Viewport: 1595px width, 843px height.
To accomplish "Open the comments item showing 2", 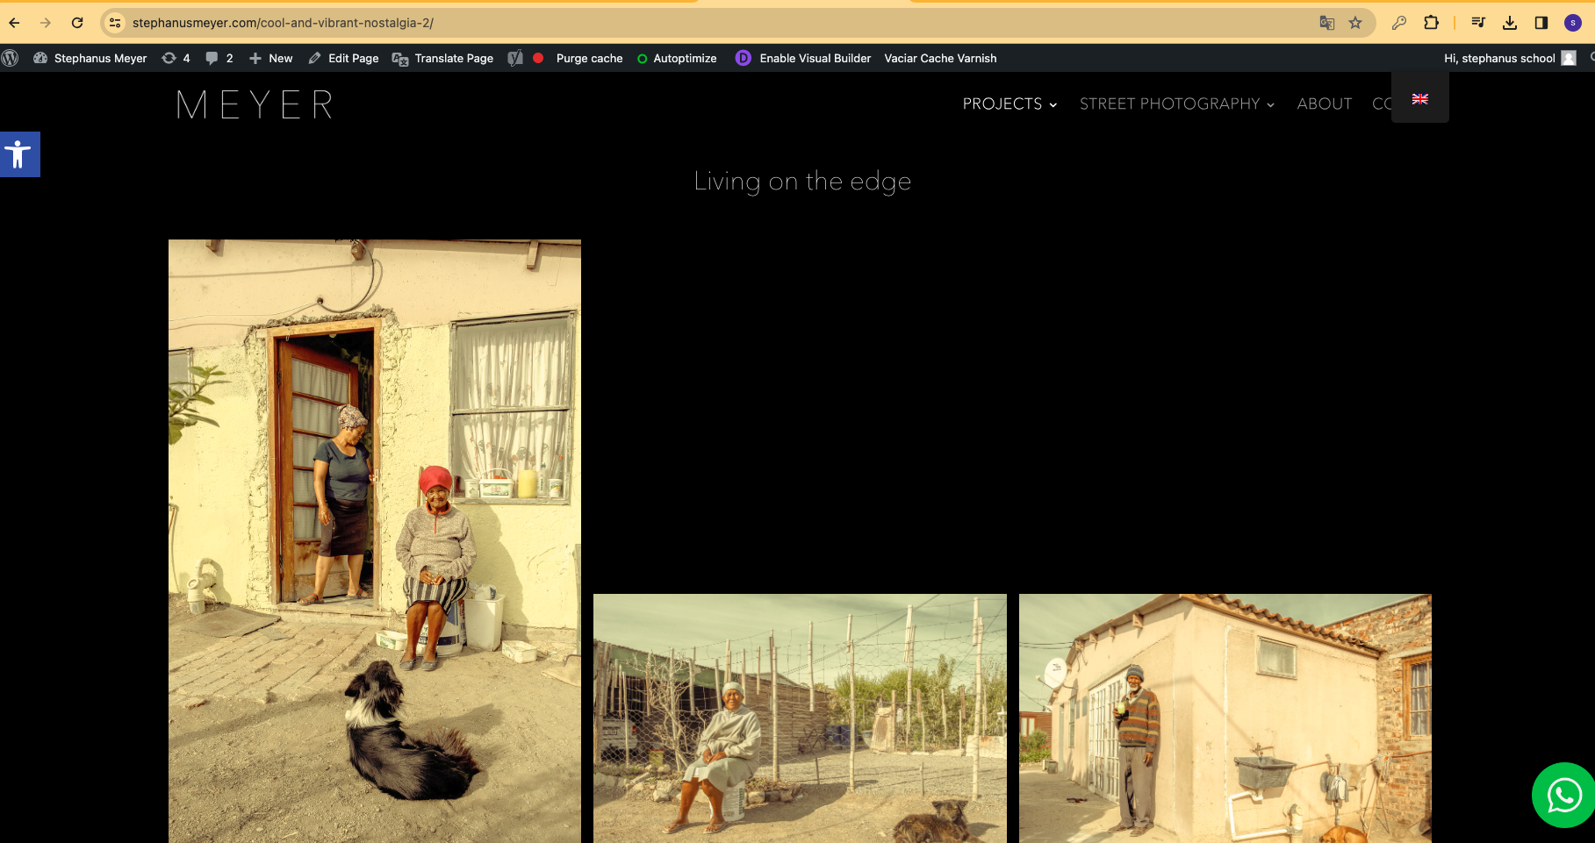I will pos(219,58).
